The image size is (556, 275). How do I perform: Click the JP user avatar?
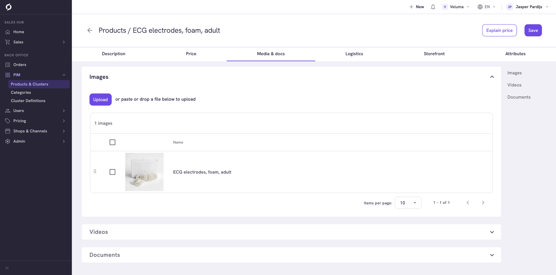point(510,7)
